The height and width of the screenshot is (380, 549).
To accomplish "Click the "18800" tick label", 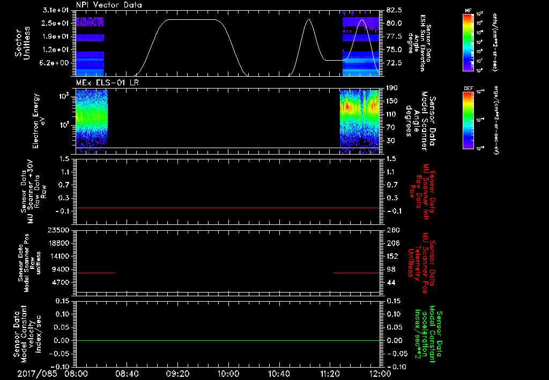I will 58,243.
